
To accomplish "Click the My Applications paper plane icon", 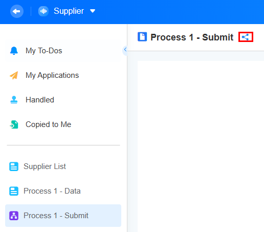I will [14, 75].
